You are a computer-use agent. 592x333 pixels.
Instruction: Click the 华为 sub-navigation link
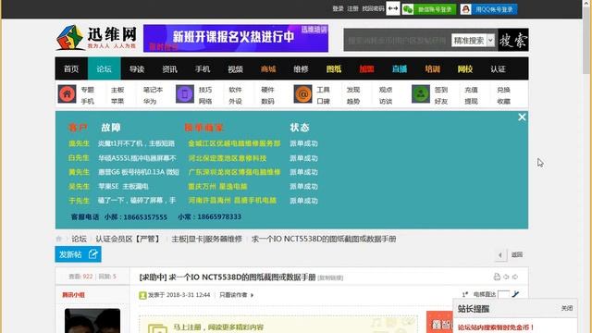click(x=150, y=101)
